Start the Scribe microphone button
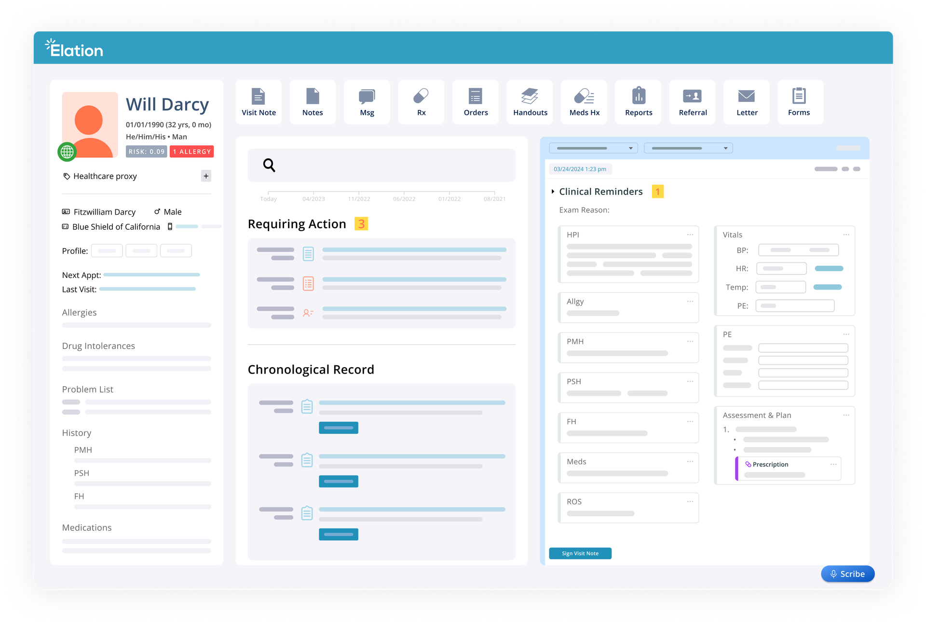The image size is (926, 625). [847, 574]
